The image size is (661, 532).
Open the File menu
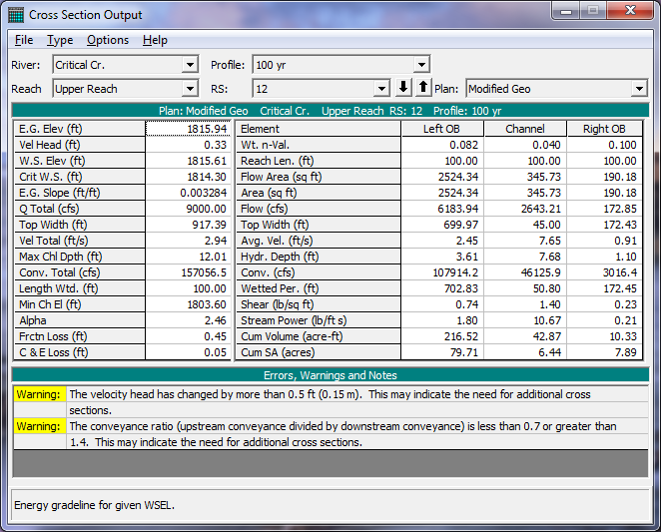24,40
